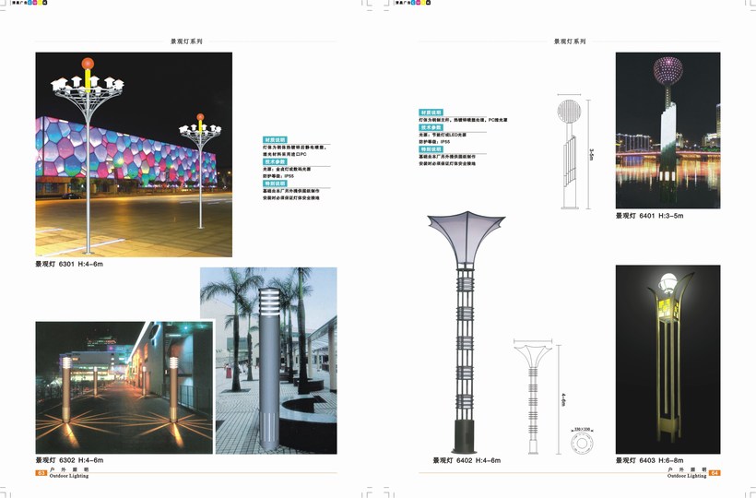Click the page 64 number badge

[x=714, y=472]
